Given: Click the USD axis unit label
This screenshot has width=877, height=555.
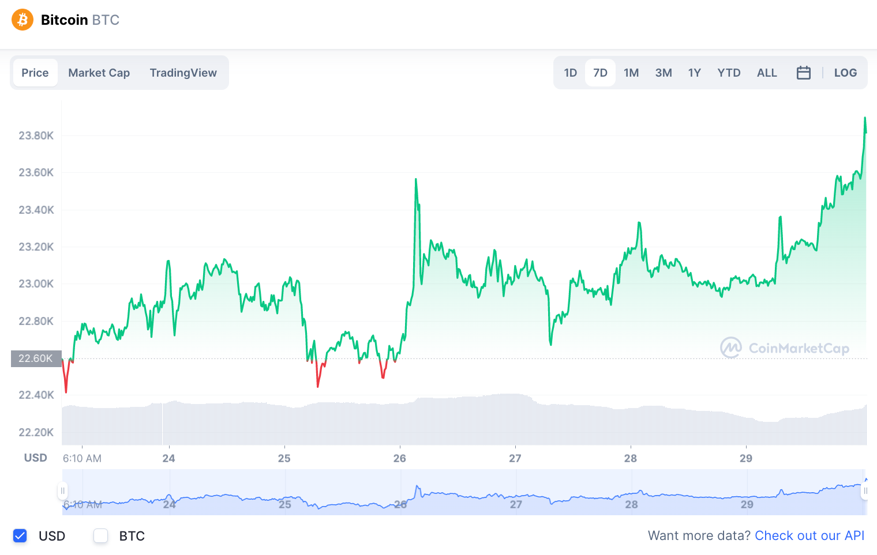Looking at the screenshot, I should [x=35, y=458].
